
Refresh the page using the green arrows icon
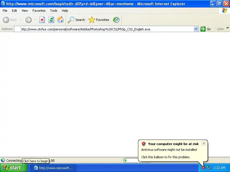pyautogui.click(x=51, y=20)
